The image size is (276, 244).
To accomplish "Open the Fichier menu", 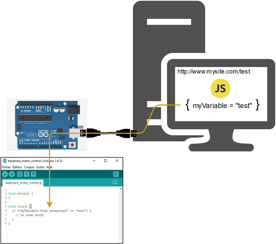I will point(6,167).
